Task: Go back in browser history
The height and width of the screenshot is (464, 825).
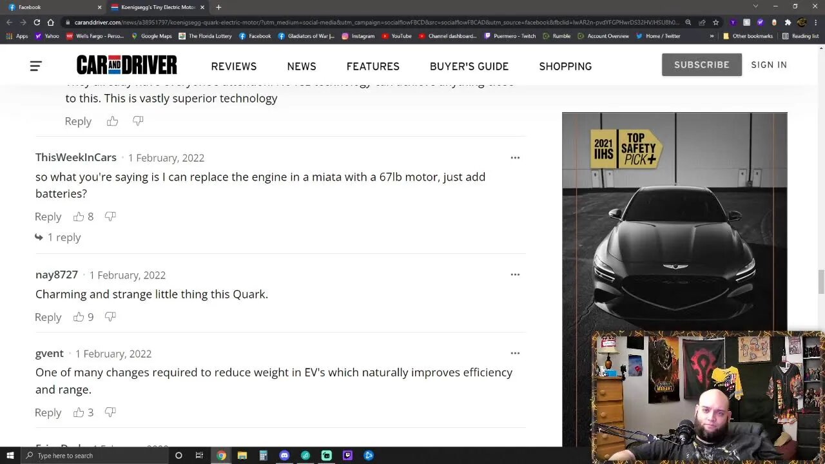Action: point(9,22)
